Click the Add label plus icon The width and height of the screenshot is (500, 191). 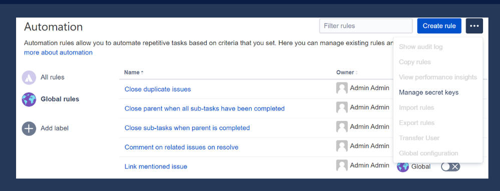[x=29, y=128]
